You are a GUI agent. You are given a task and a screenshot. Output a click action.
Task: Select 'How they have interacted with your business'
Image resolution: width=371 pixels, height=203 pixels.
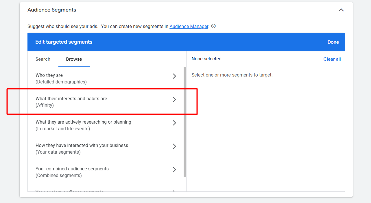(x=82, y=146)
